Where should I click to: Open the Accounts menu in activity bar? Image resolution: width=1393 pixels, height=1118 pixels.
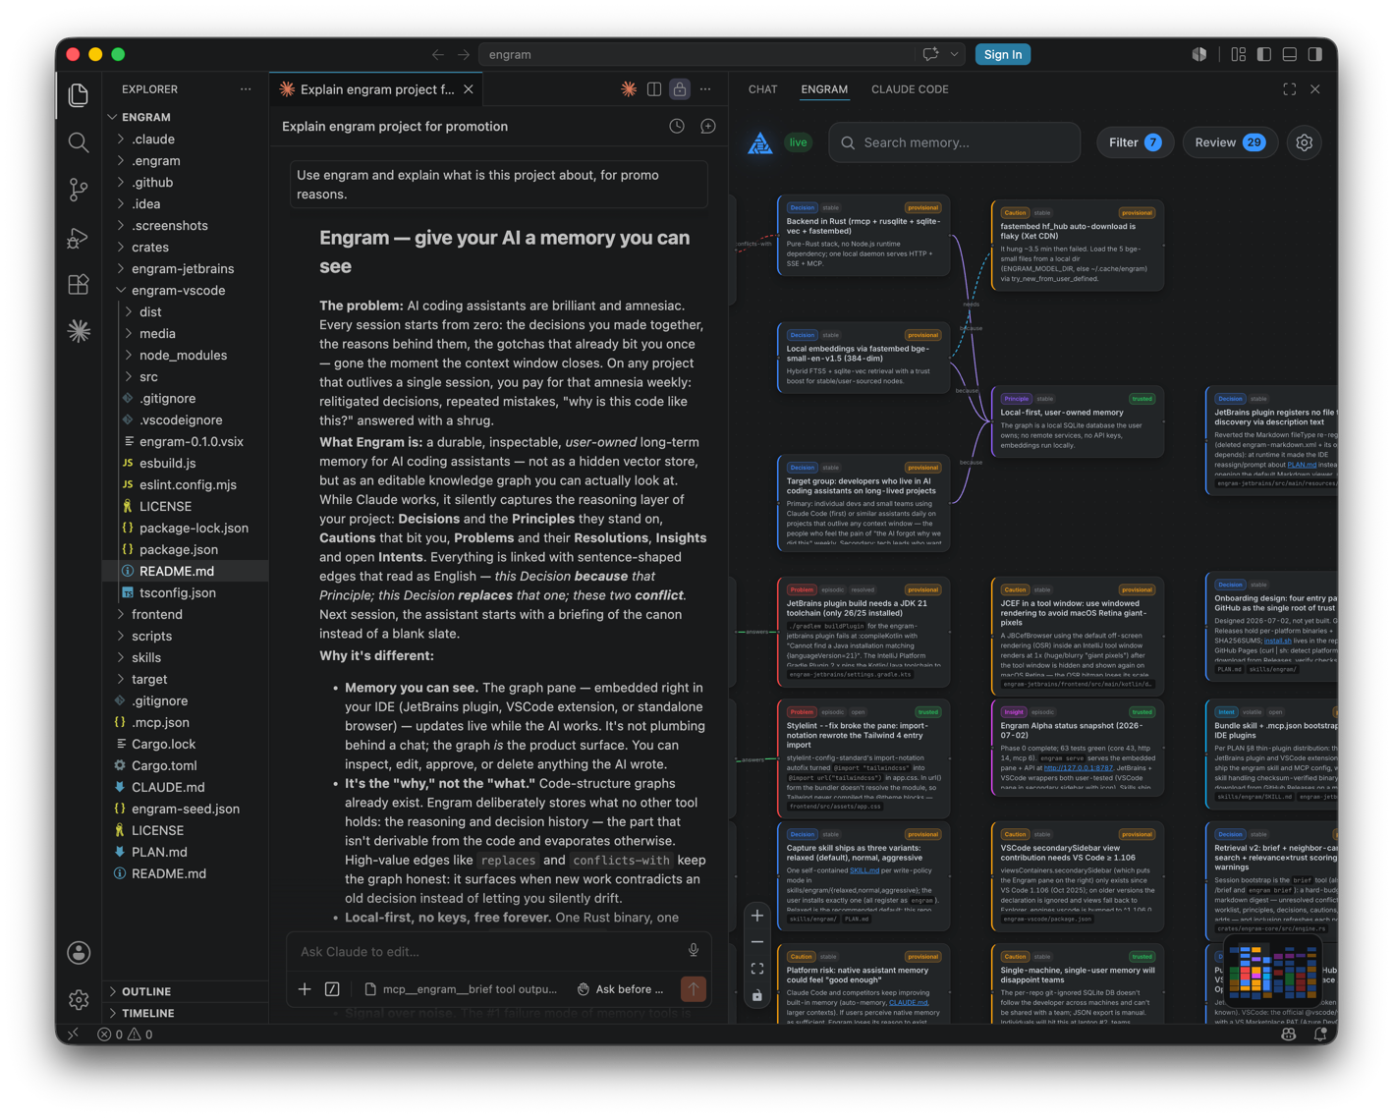(79, 952)
